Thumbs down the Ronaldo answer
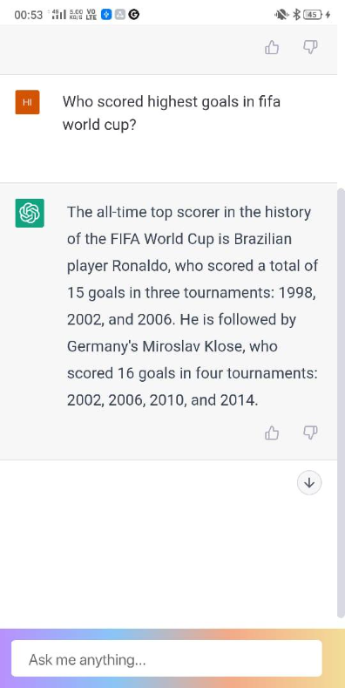 [310, 433]
